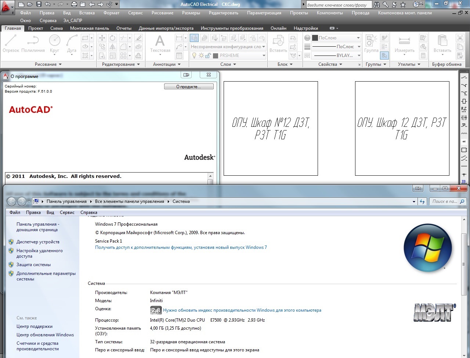Open the Эл_САПР menu

(73, 21)
